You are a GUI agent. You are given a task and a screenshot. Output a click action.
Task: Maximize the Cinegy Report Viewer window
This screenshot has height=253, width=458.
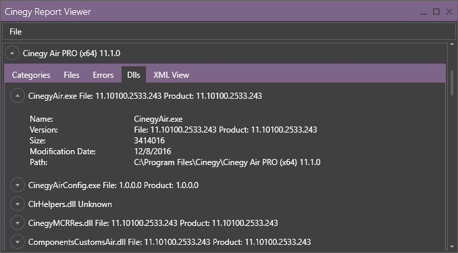click(x=436, y=11)
